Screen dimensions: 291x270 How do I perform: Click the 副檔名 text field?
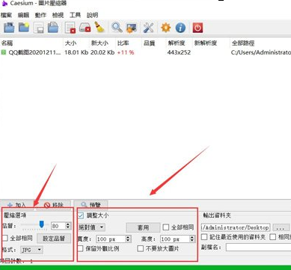coord(258,248)
